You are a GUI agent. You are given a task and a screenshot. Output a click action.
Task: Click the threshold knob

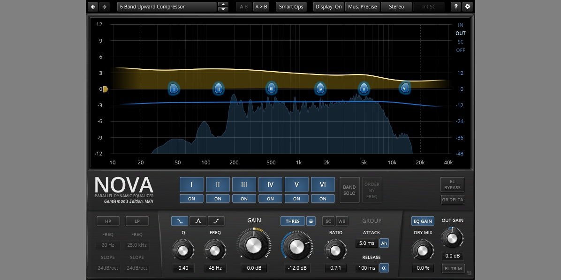(297, 246)
